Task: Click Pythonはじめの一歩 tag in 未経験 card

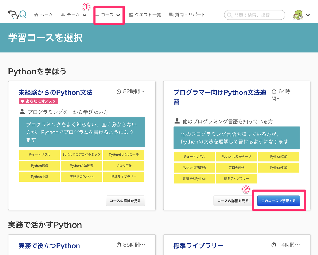Action: (124, 155)
